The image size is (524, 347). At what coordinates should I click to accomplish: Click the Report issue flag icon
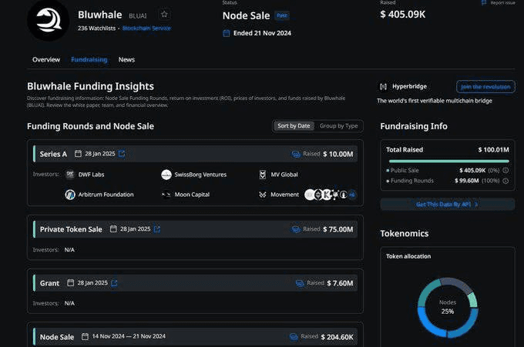point(483,3)
